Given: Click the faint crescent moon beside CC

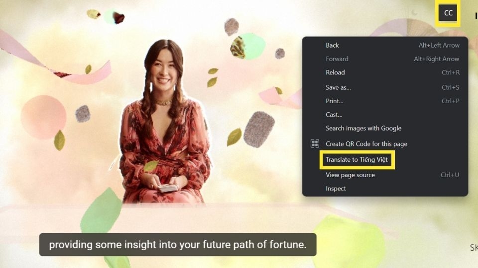Looking at the screenshot, I should 414,12.
